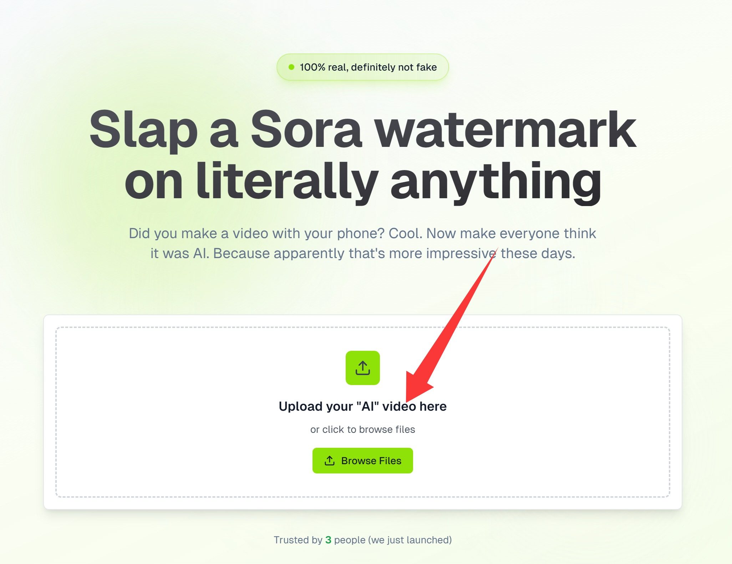
Task: Click the green status dot in badge
Action: (x=291, y=67)
